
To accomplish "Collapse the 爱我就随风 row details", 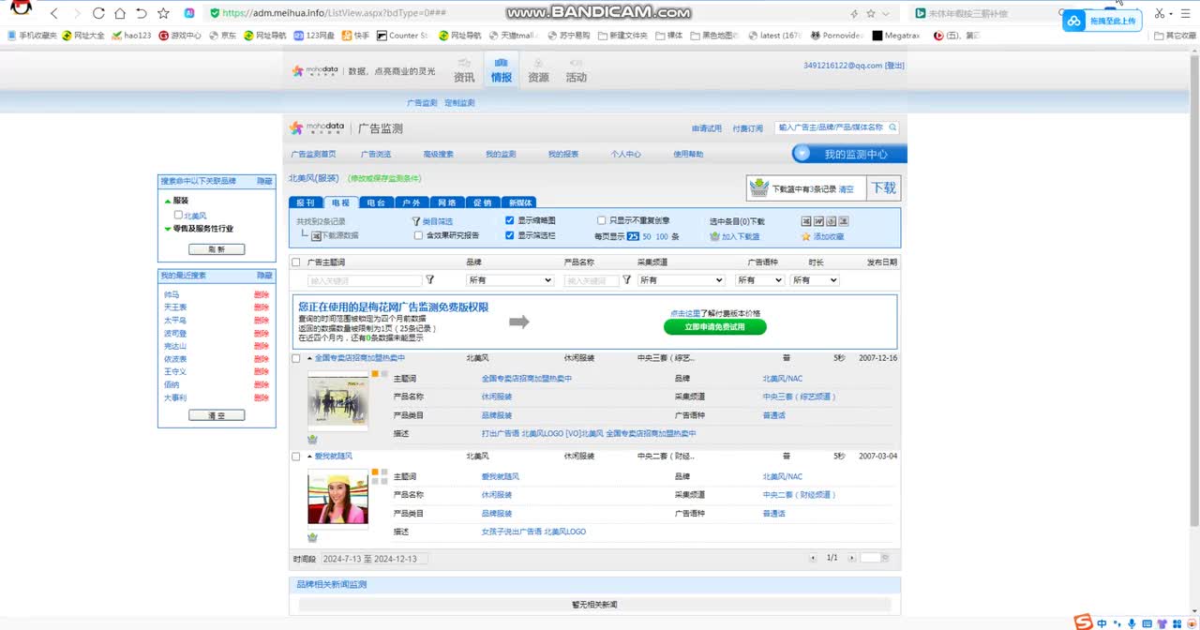I will tap(309, 457).
